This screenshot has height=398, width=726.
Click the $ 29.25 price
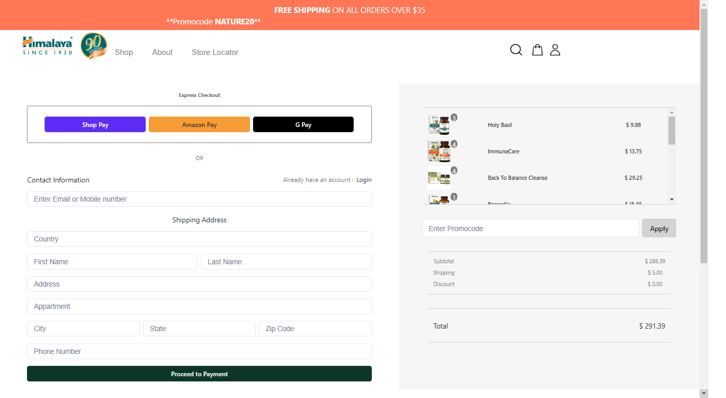pyautogui.click(x=633, y=178)
